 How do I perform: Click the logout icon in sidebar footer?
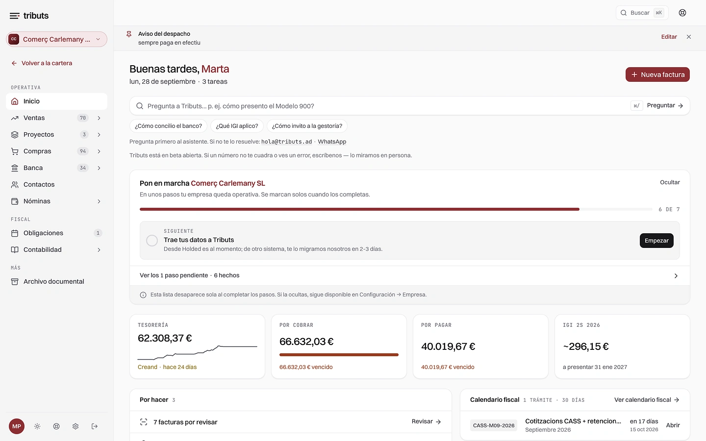(x=95, y=426)
